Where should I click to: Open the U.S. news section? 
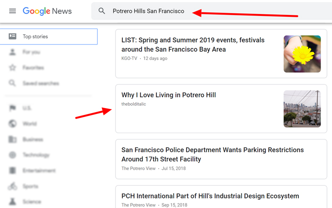click(27, 108)
